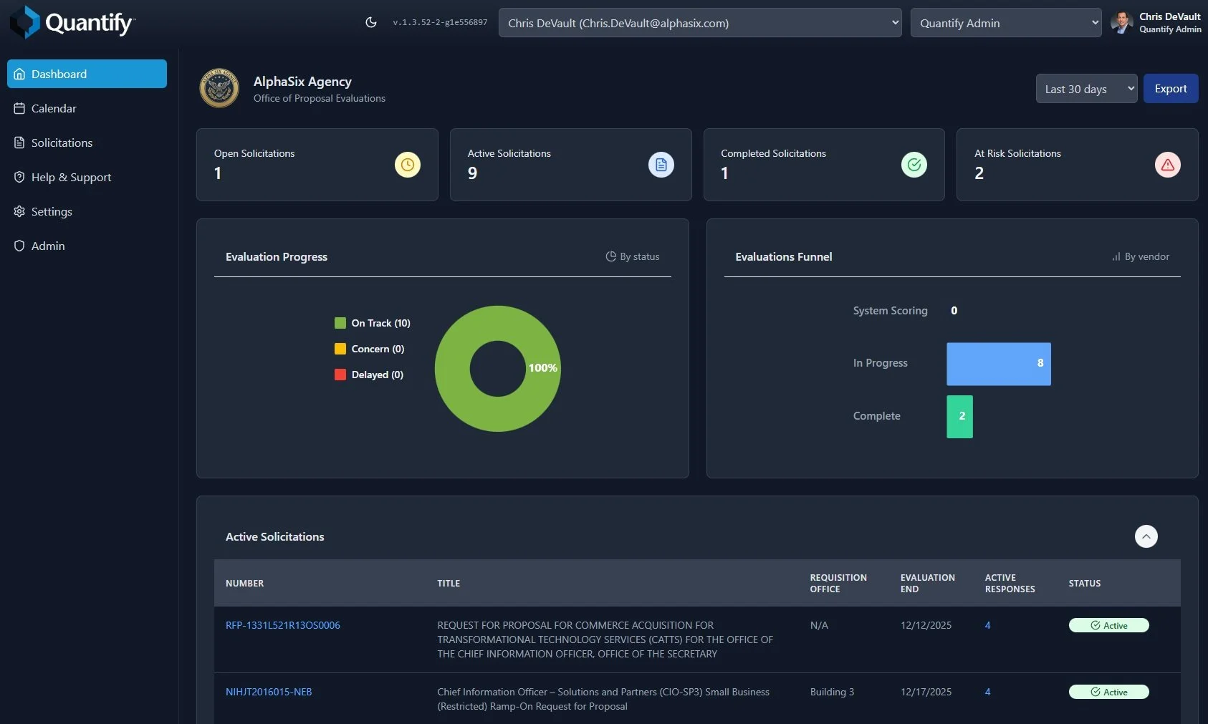Click the Dashboard home icon

click(x=19, y=74)
